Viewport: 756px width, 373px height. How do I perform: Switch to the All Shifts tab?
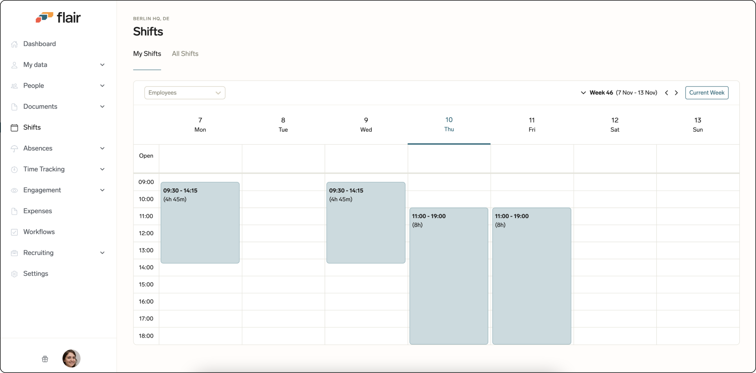[185, 54]
